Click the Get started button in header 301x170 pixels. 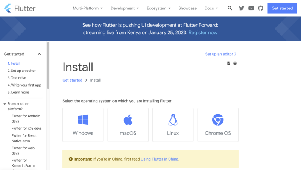click(x=282, y=8)
